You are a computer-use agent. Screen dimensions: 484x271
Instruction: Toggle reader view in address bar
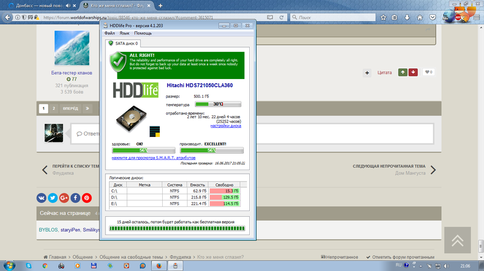[x=270, y=18]
